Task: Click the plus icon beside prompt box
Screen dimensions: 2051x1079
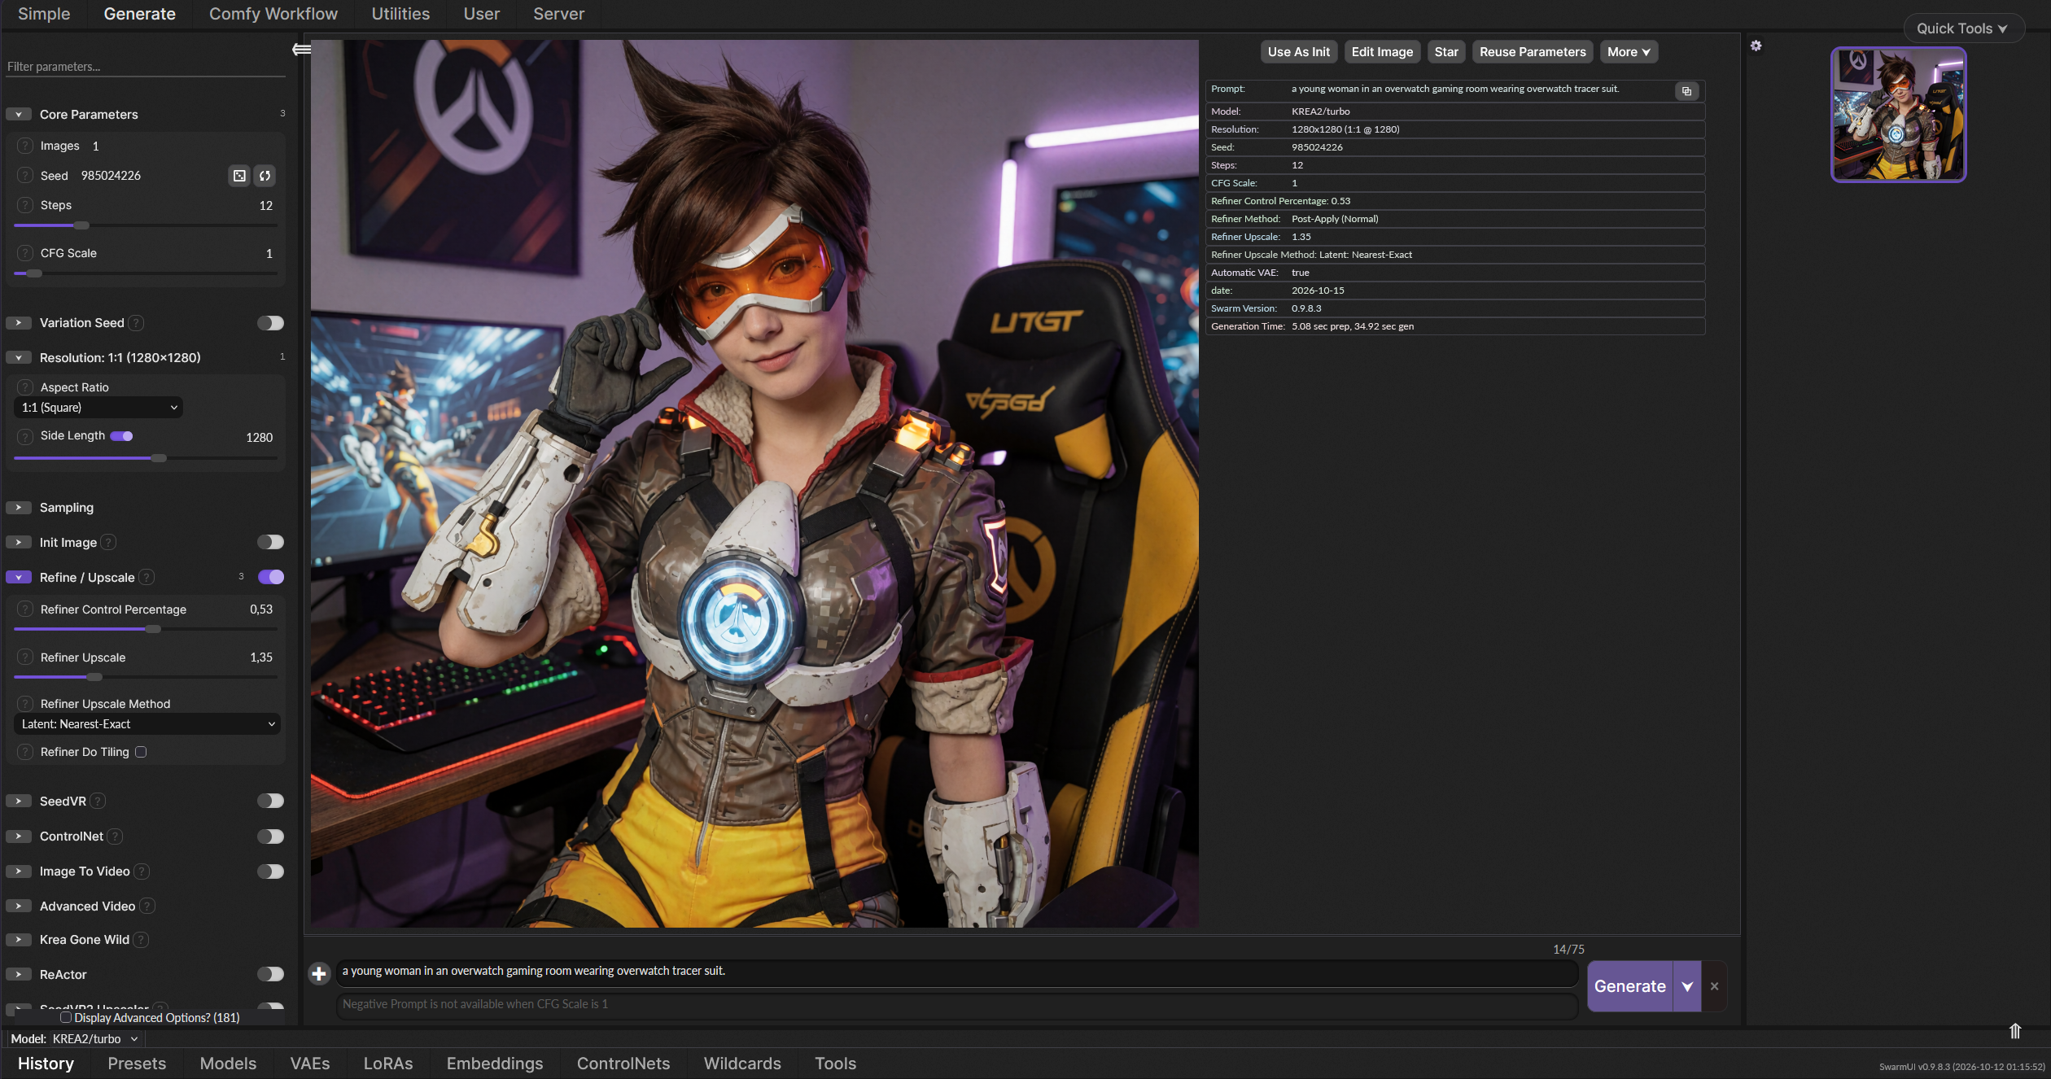Action: [319, 973]
